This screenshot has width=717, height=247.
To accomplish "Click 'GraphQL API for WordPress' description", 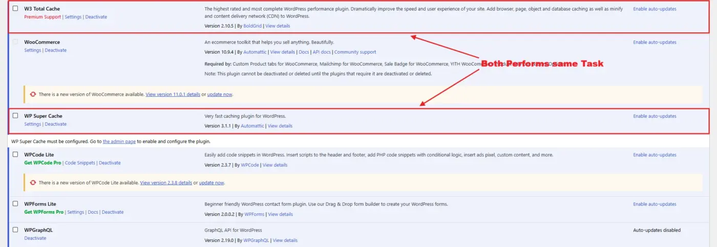I will (x=233, y=230).
